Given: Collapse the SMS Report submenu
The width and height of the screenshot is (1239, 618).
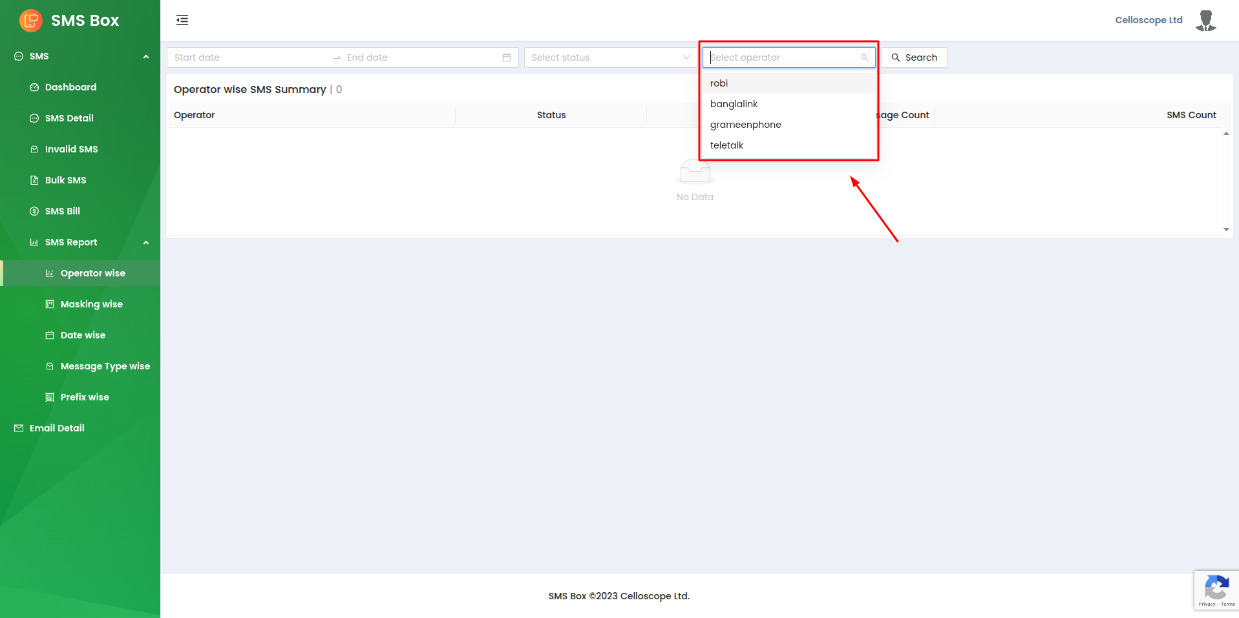Looking at the screenshot, I should 146,243.
